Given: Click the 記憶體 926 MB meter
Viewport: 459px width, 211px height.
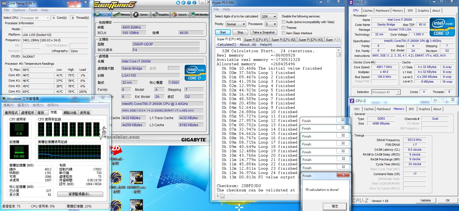Looking at the screenshot, I should point(19,152).
